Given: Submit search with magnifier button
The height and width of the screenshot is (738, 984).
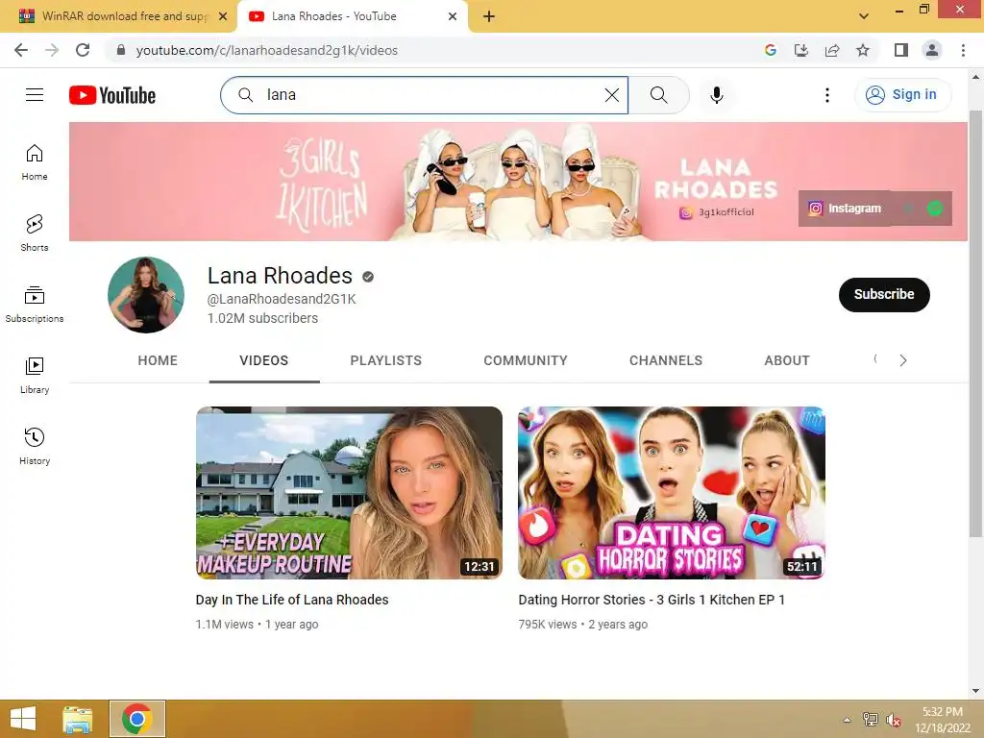Looking at the screenshot, I should click(658, 95).
